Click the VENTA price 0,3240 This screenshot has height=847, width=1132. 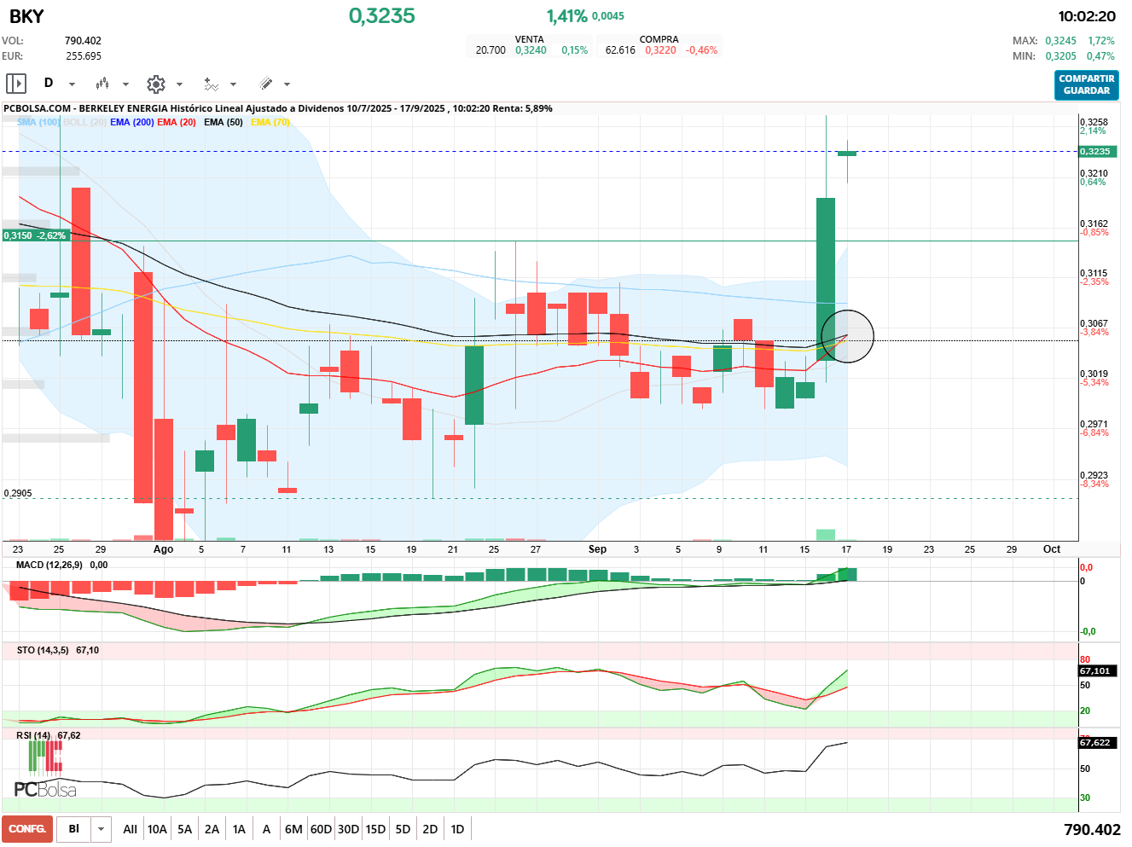point(531,50)
